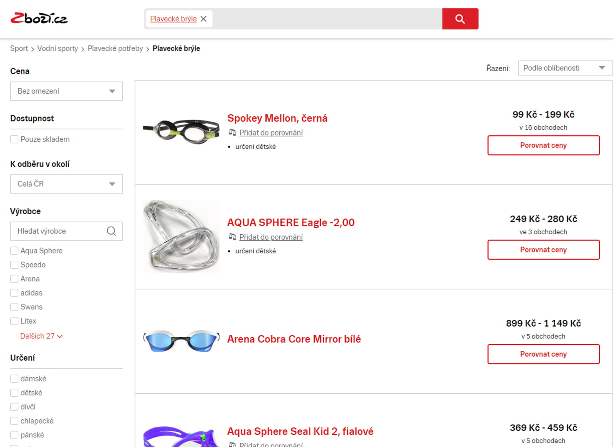Open the Spokey Mellon goggles thumbnail
The image size is (613, 447).
coord(181,132)
